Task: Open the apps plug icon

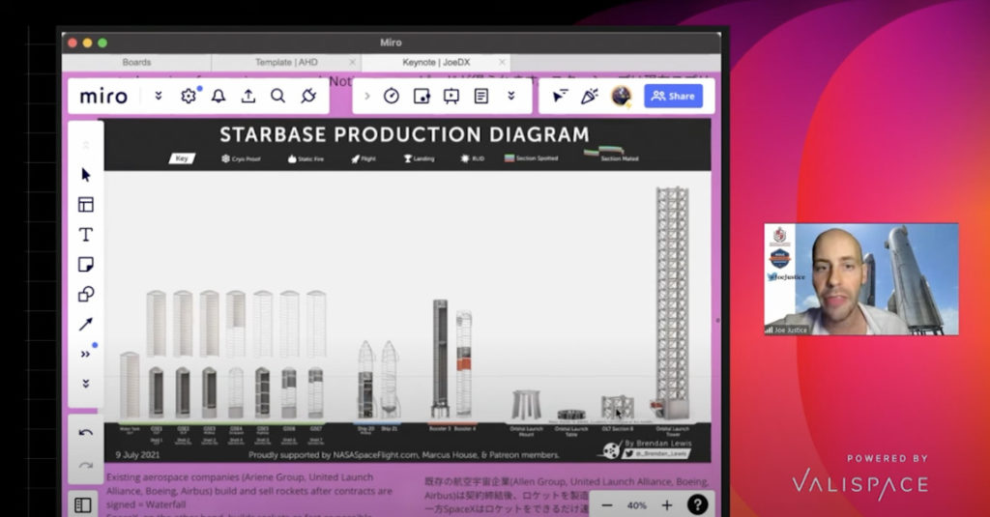Action: (308, 96)
